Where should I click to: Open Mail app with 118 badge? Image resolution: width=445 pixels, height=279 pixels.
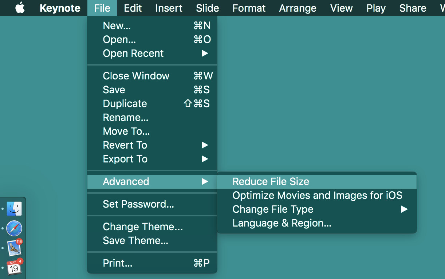pos(14,248)
